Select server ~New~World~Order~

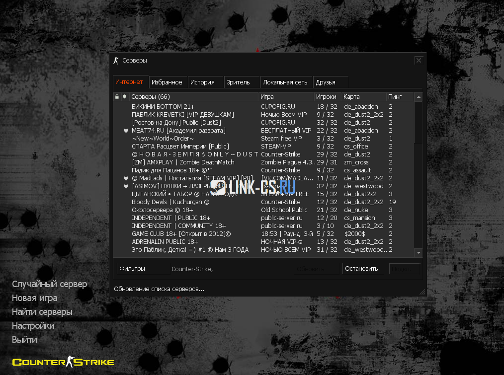[x=263, y=138]
